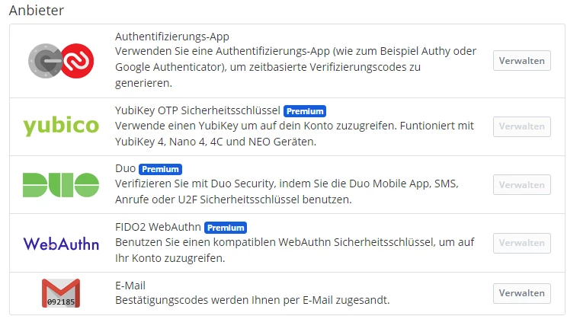Select the Authentifizierungs-App title
Screen dimensions: 580x332
tap(172, 37)
